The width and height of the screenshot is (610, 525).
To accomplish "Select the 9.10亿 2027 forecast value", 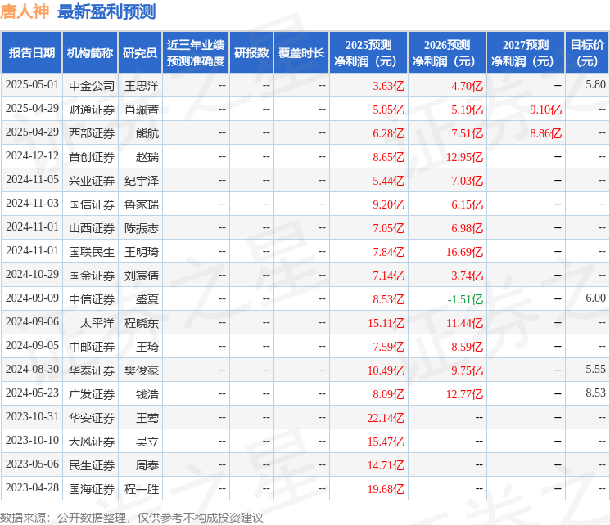I will click(x=545, y=110).
